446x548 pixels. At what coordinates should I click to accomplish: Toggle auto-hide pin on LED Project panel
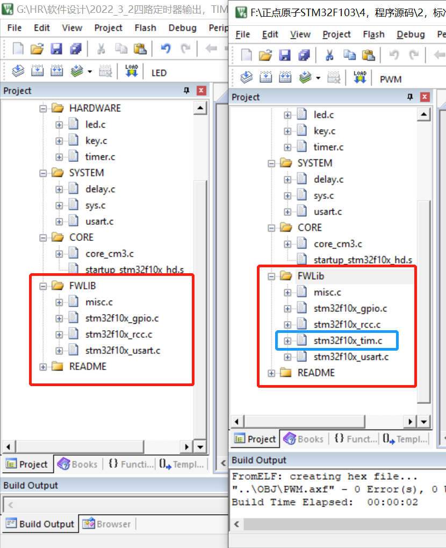point(186,90)
